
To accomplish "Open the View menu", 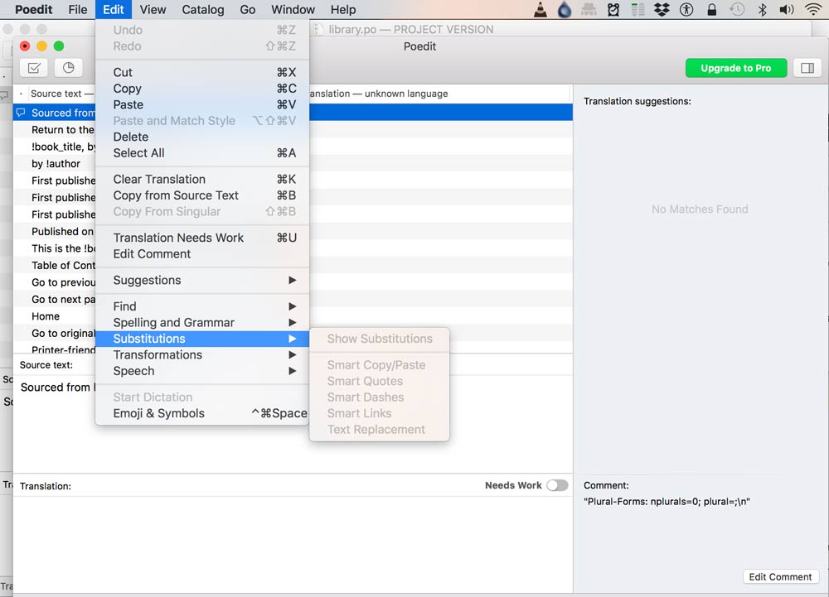I will [x=153, y=9].
